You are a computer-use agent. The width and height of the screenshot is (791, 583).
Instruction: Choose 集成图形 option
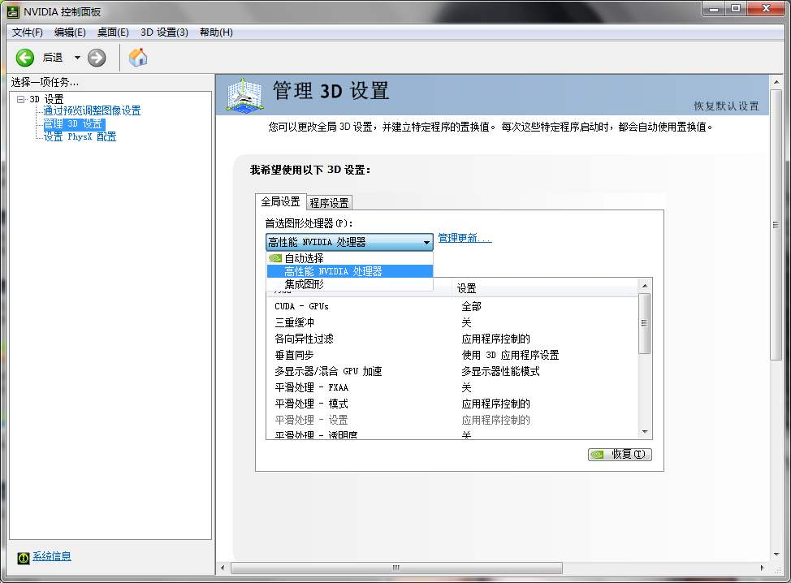click(349, 284)
